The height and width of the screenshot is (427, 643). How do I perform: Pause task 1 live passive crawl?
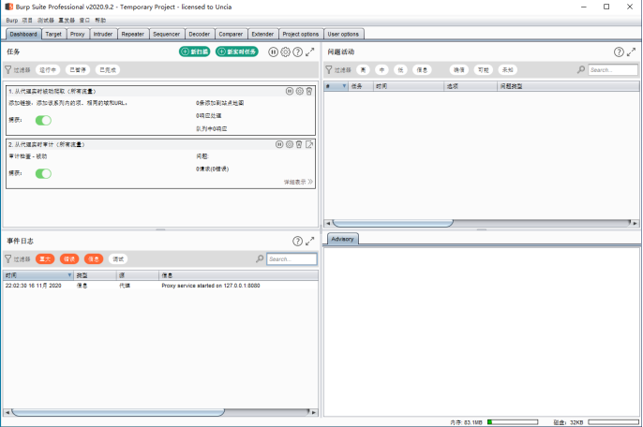pyautogui.click(x=290, y=91)
